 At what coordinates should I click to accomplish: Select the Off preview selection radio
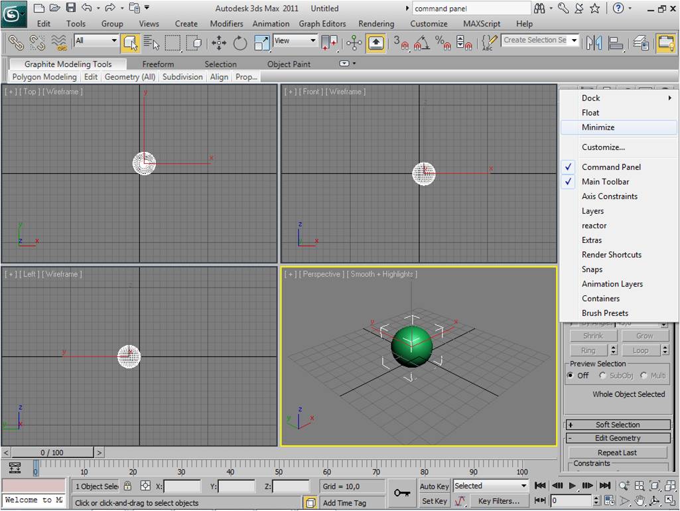pyautogui.click(x=571, y=376)
